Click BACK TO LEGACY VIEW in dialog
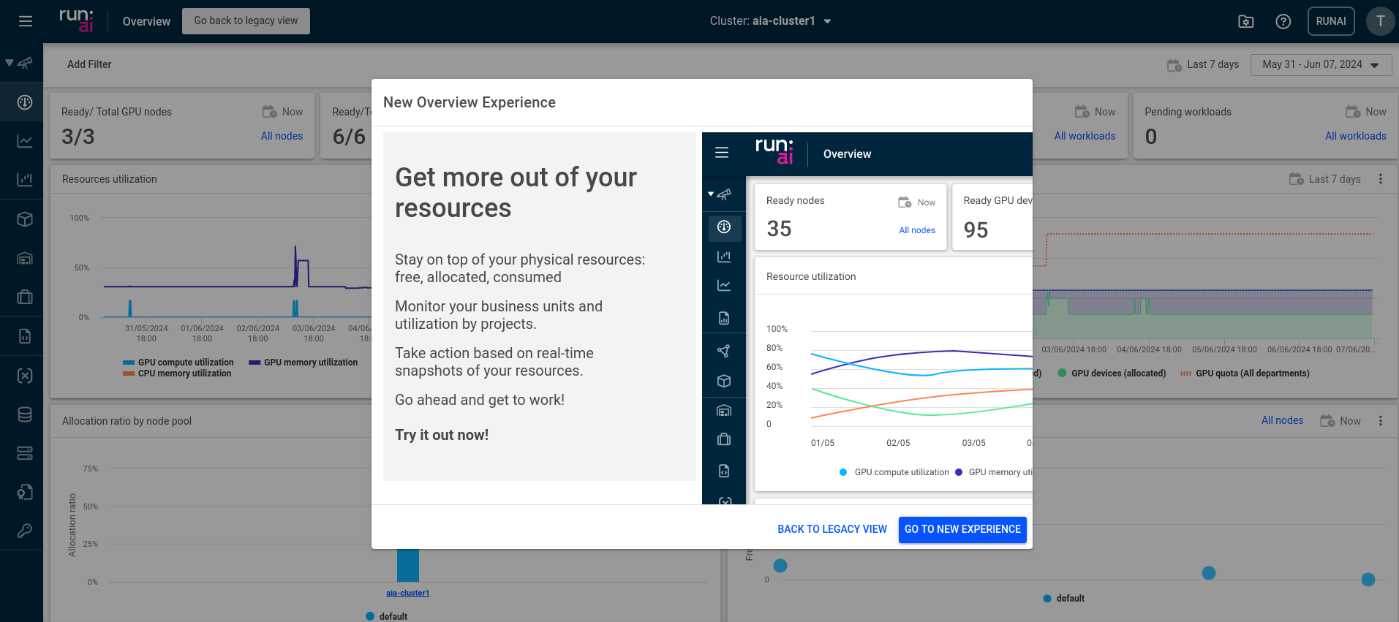 (x=832, y=529)
